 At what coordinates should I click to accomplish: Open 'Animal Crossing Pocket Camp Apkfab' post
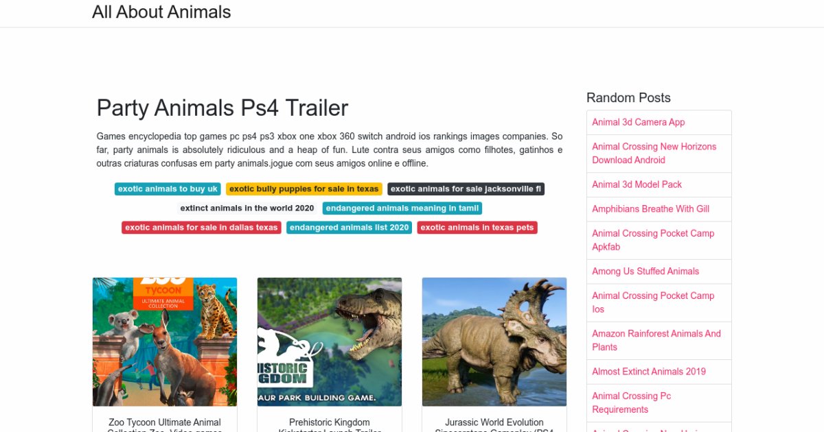(x=653, y=240)
